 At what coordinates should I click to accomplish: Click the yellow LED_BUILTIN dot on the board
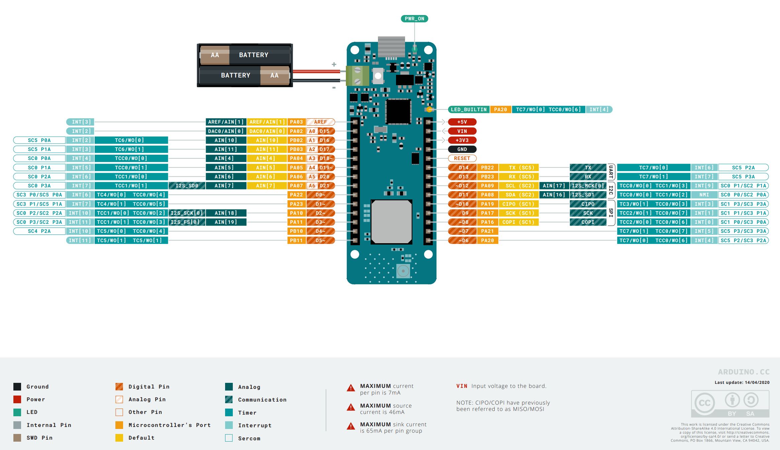(x=429, y=110)
